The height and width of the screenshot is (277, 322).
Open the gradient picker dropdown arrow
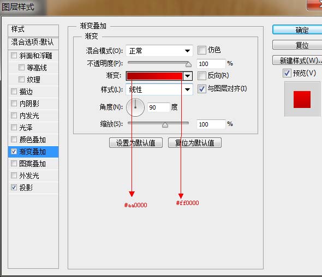click(187, 76)
